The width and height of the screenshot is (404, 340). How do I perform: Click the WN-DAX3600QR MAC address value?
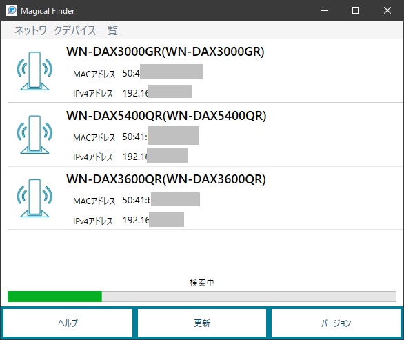161,199
